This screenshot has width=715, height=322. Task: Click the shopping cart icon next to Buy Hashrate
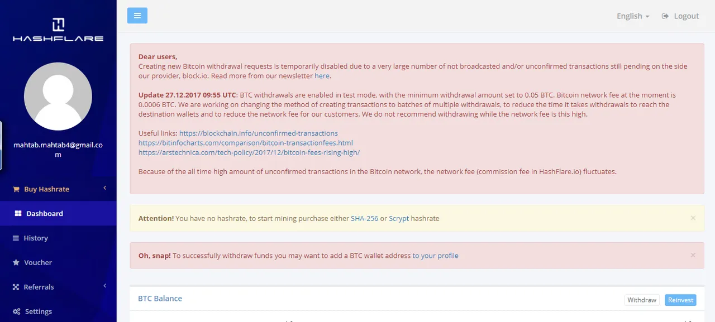pos(16,189)
